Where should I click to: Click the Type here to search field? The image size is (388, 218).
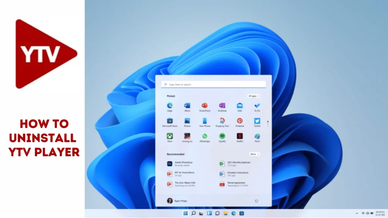tap(213, 84)
